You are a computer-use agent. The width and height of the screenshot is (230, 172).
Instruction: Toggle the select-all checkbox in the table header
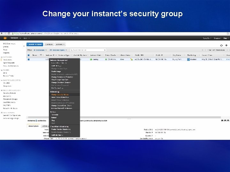pyautogui.click(x=29, y=55)
